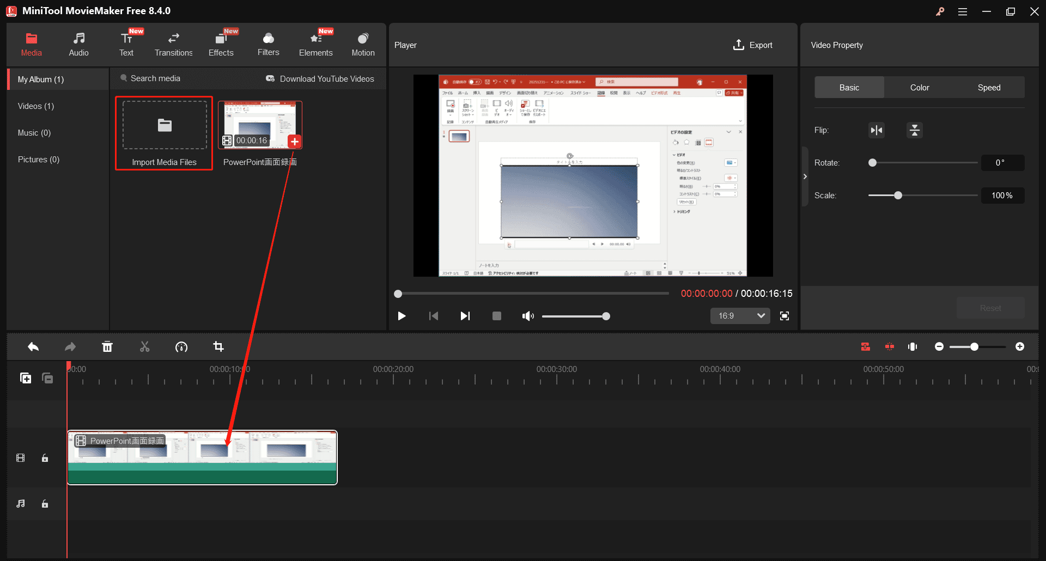Open the clip speed tool
This screenshot has height=561, width=1046.
coord(181,346)
